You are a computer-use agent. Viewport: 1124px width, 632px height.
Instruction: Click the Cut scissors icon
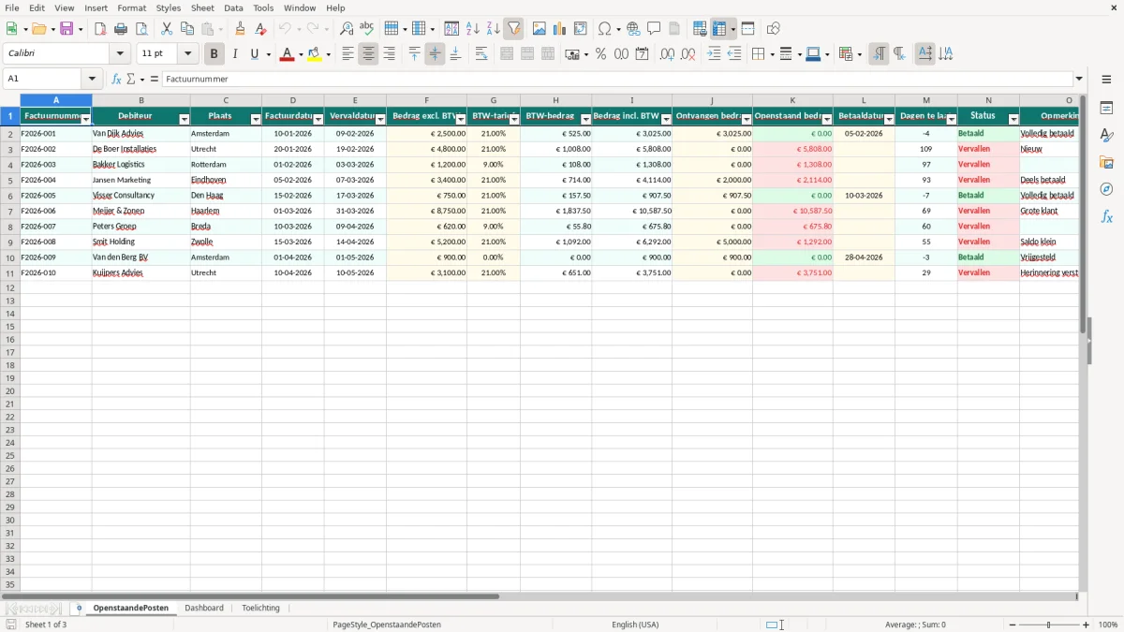(x=166, y=29)
